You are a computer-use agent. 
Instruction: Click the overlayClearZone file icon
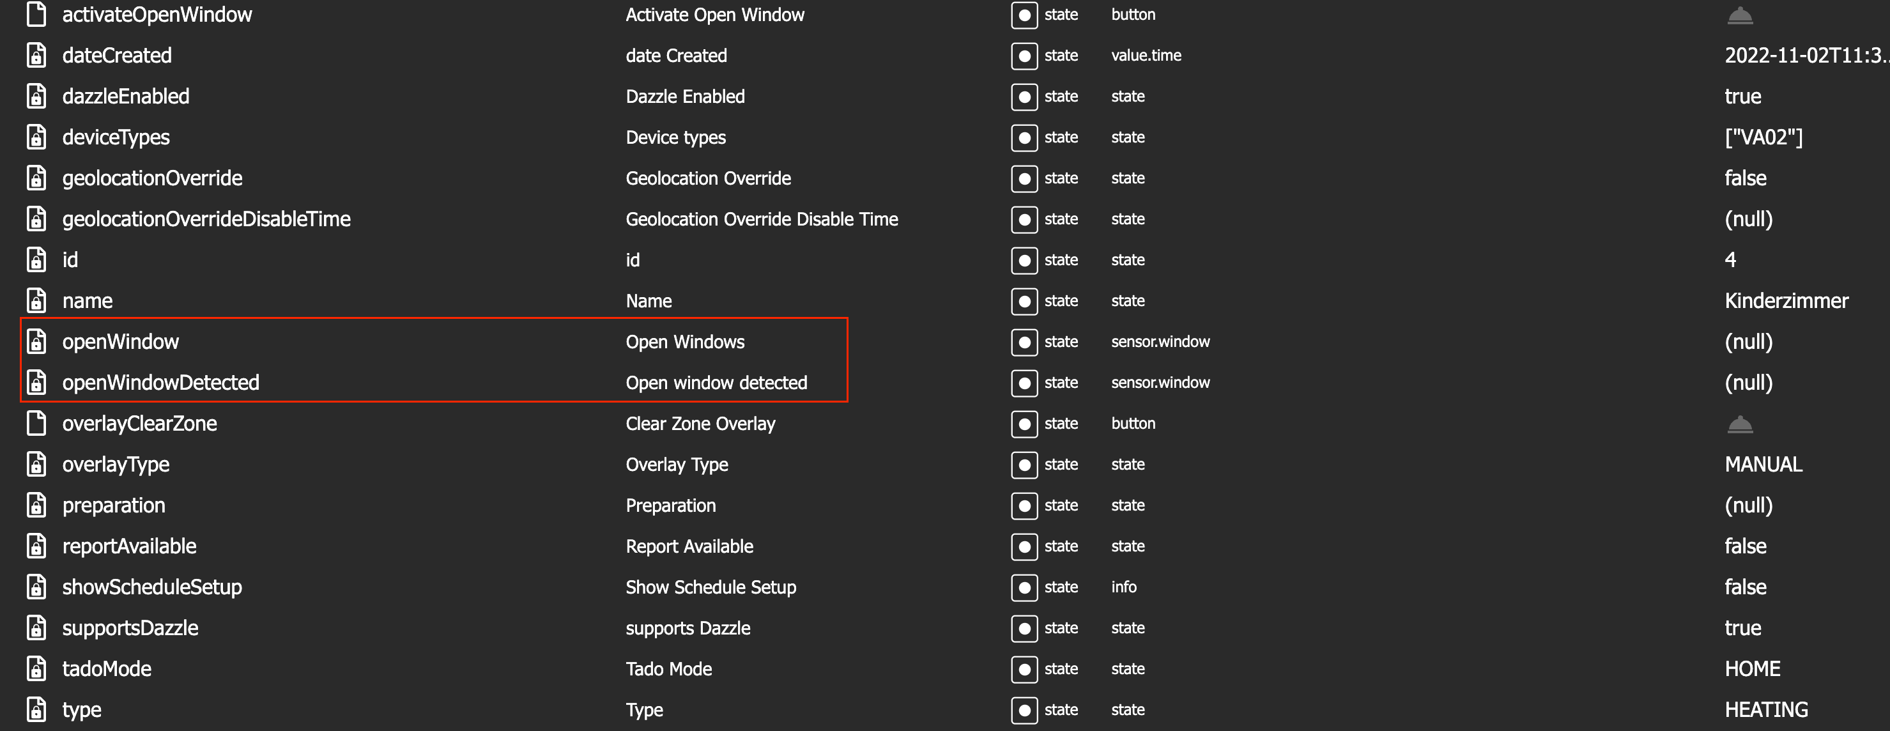(x=36, y=424)
